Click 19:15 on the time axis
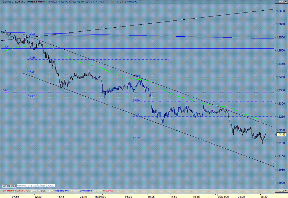This screenshot has width=288, height=198. tap(196, 197)
